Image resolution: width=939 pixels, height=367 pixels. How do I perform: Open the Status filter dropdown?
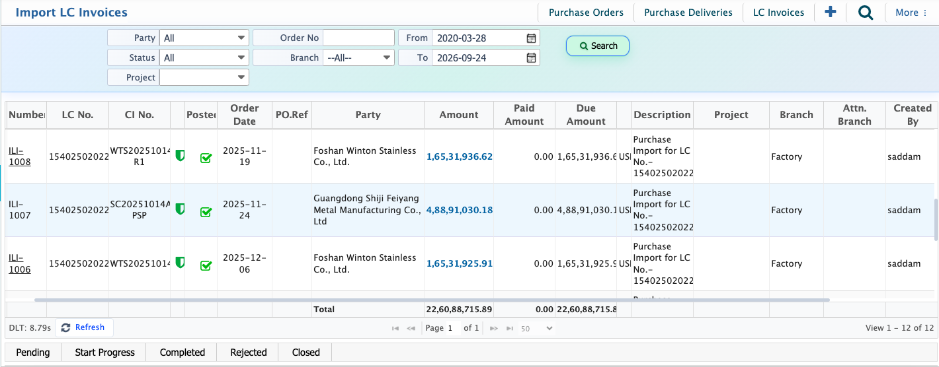pos(204,58)
